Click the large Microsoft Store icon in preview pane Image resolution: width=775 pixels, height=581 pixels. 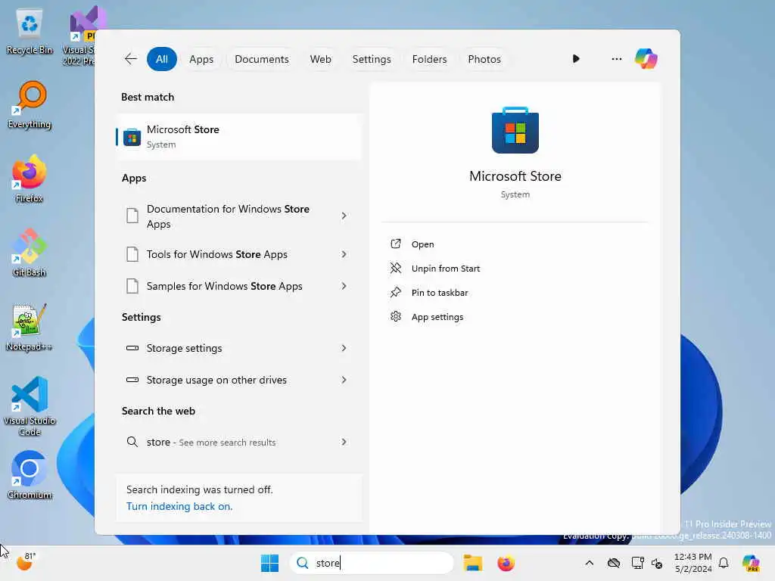tap(515, 130)
